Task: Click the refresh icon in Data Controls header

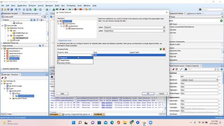Action: point(40,46)
